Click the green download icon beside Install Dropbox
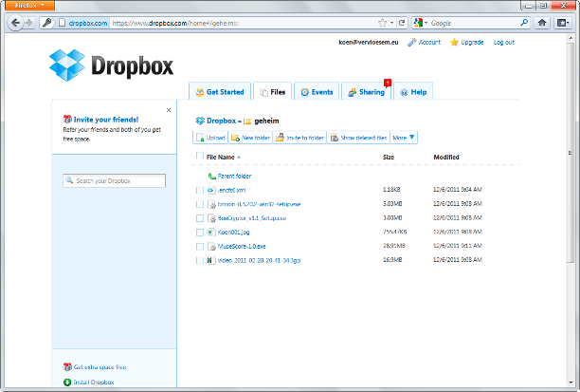Viewport: 580px width, 392px height. tap(67, 382)
